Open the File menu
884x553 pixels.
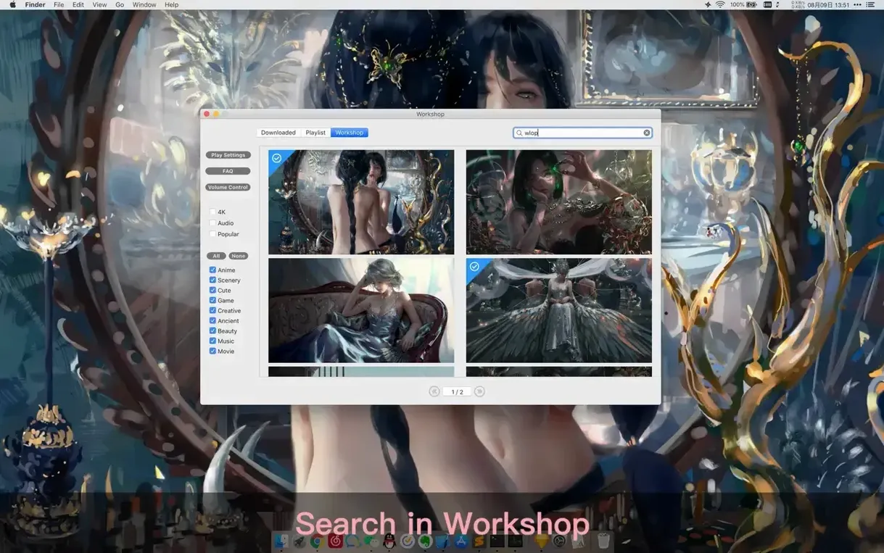[59, 4]
